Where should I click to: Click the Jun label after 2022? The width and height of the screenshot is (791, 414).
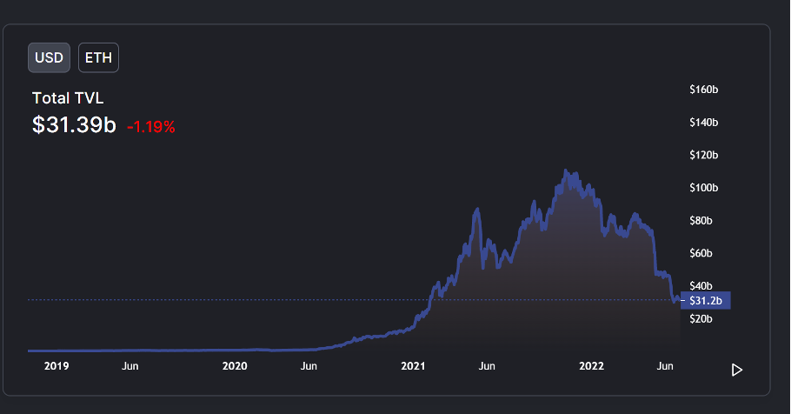click(x=665, y=366)
